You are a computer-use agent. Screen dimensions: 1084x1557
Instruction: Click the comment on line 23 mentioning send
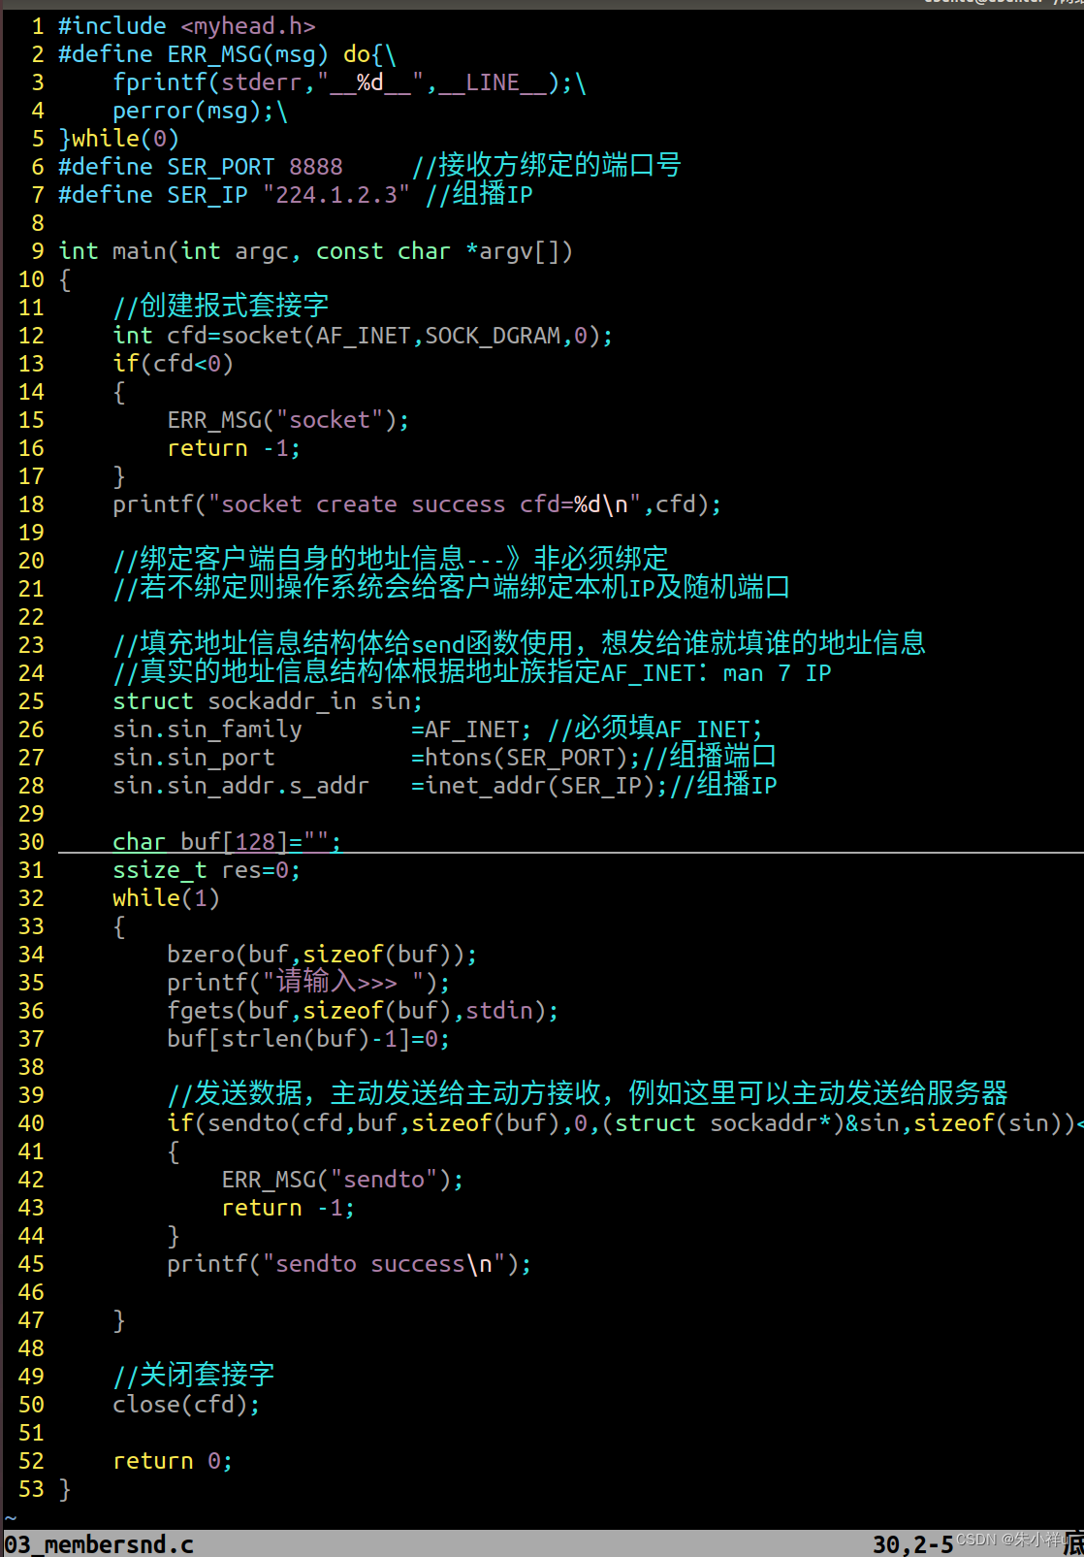pyautogui.click(x=519, y=644)
